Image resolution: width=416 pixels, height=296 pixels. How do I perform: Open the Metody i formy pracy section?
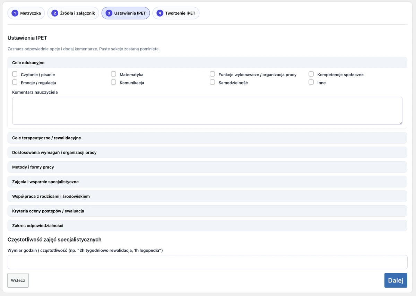click(207, 167)
